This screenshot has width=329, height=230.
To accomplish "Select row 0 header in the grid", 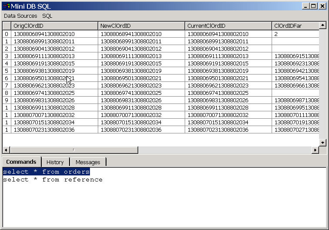I will 7,34.
